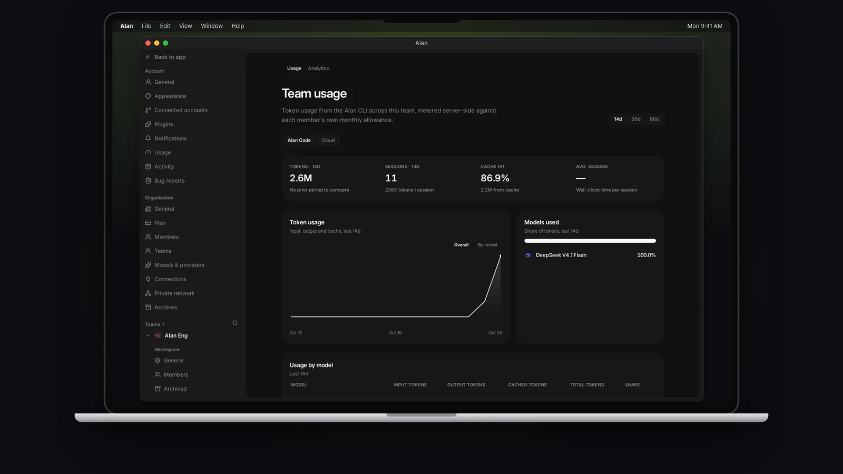Image resolution: width=843 pixels, height=474 pixels.
Task: Click the 100.0% share value
Action: point(646,255)
